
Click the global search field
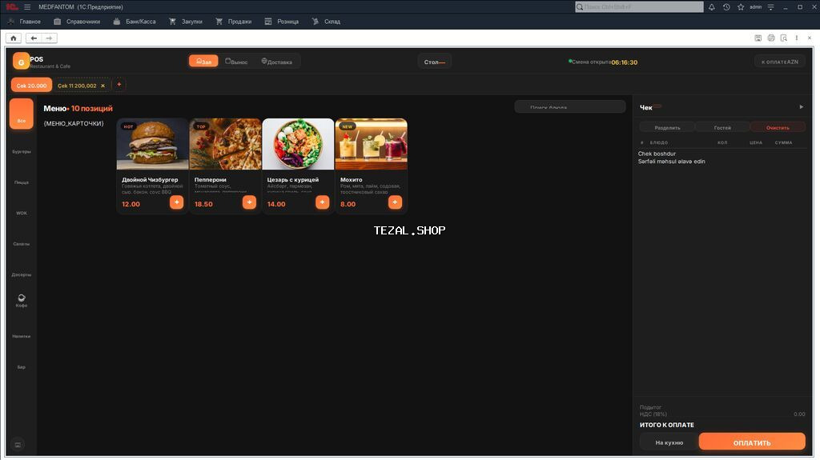coord(639,6)
